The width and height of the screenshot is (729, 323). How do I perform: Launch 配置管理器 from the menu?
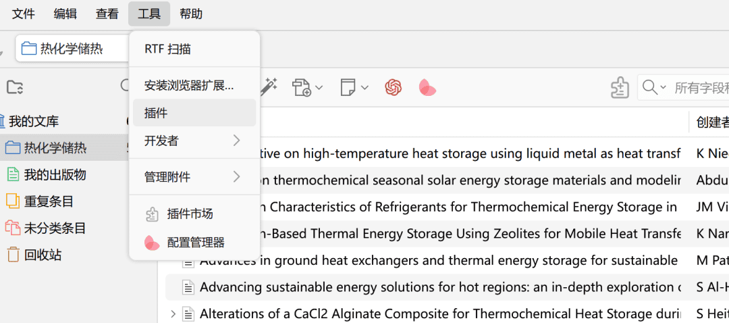(x=195, y=243)
